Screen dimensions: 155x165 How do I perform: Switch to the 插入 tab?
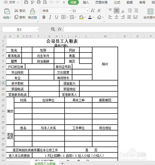point(86,2)
